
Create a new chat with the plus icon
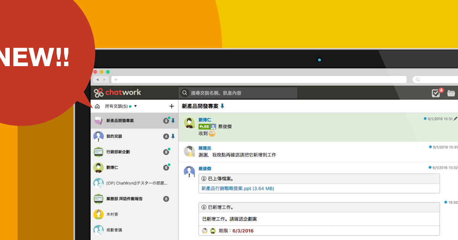(171, 106)
